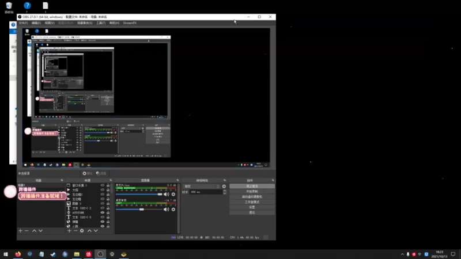Open the Recycle Bin desktop icon
The height and width of the screenshot is (259, 461).
[x=9, y=7]
